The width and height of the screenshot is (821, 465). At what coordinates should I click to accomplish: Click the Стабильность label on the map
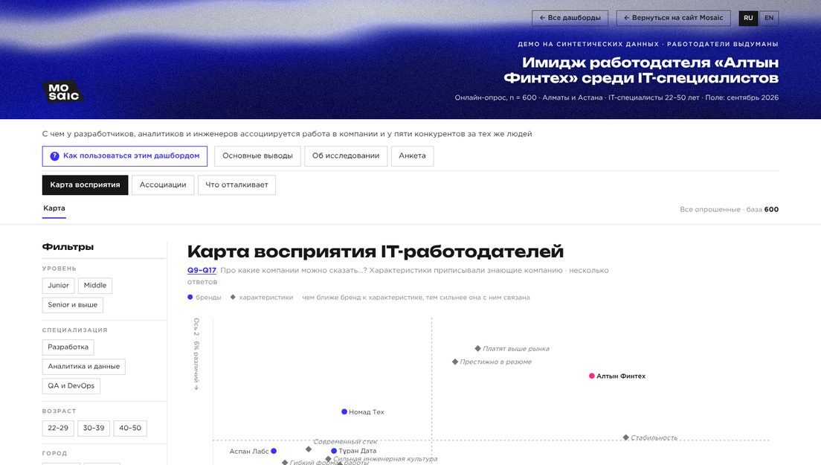[x=654, y=437]
